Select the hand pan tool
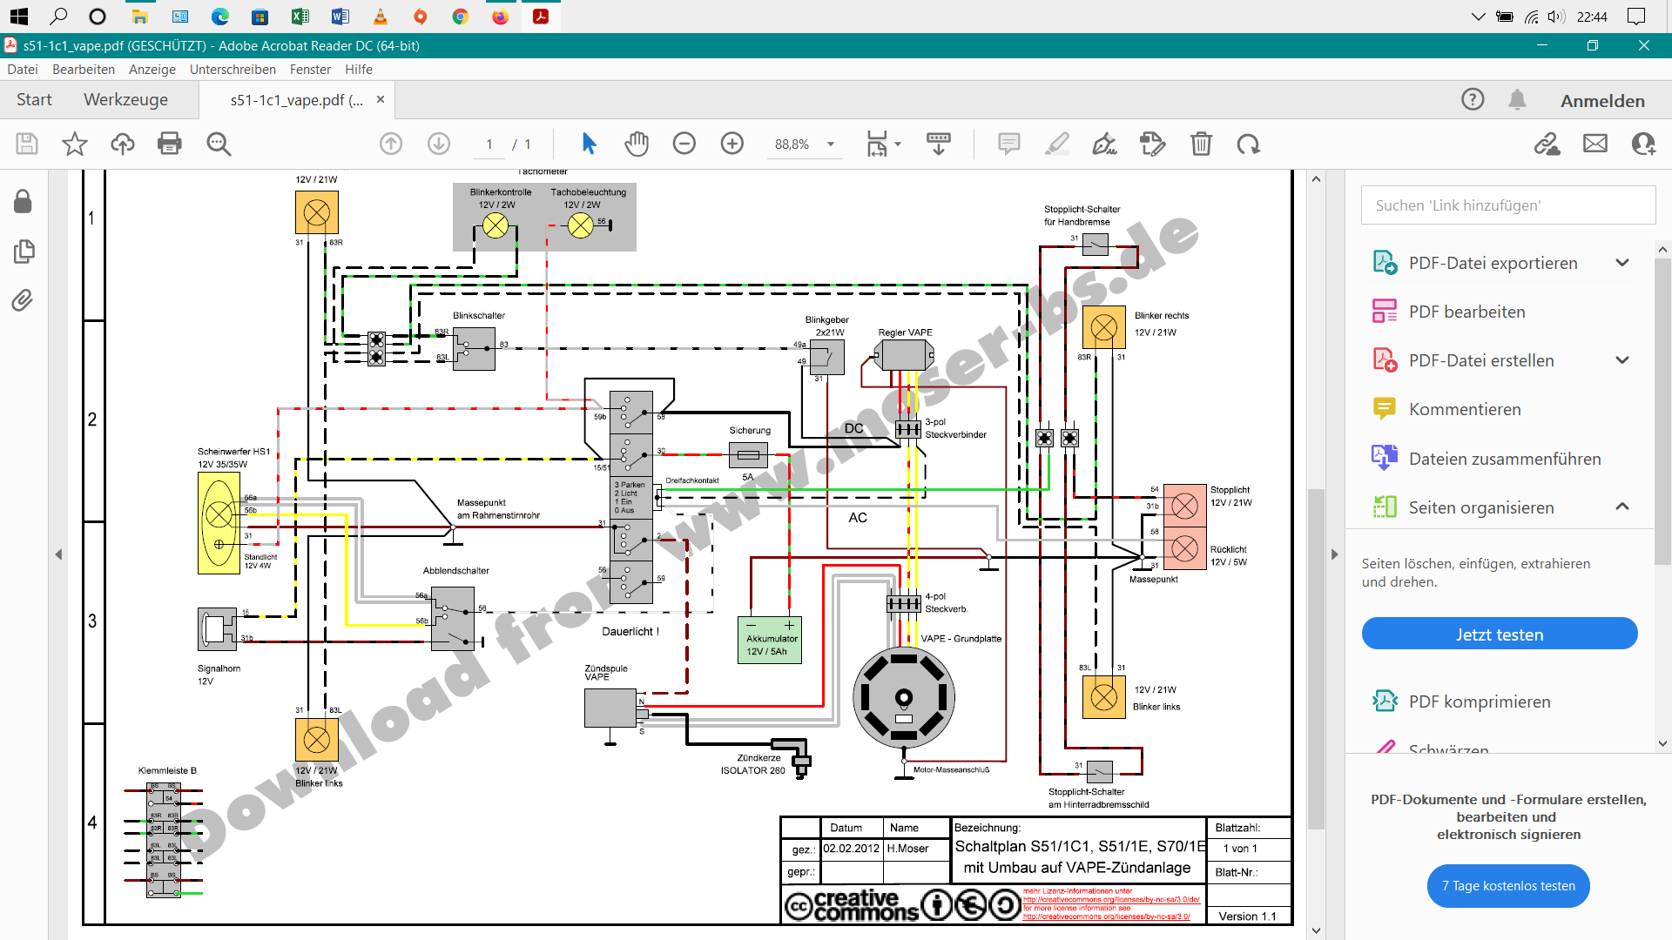This screenshot has height=940, width=1672. [x=637, y=144]
